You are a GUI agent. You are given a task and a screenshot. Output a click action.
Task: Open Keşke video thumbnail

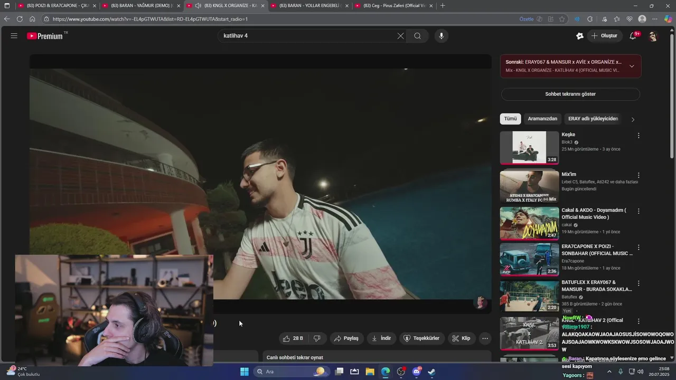[x=529, y=148]
